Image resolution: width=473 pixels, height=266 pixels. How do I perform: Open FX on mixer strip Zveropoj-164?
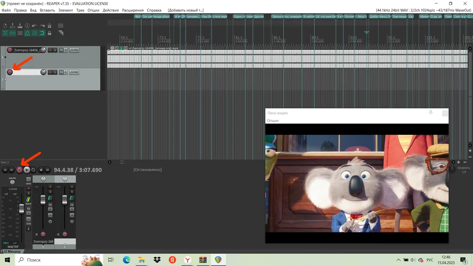pos(50,205)
